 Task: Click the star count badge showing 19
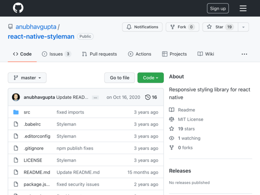229,27
